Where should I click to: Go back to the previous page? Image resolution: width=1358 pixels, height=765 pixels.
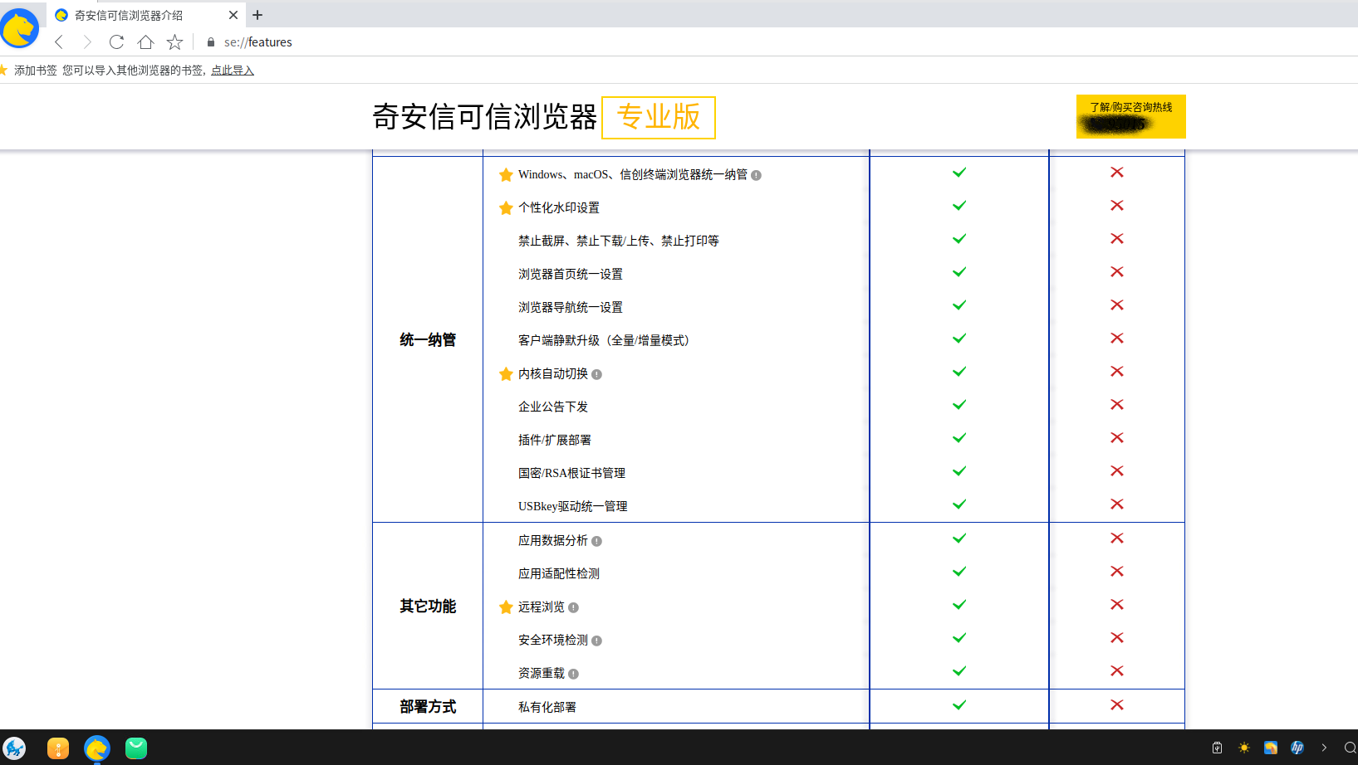(x=59, y=42)
